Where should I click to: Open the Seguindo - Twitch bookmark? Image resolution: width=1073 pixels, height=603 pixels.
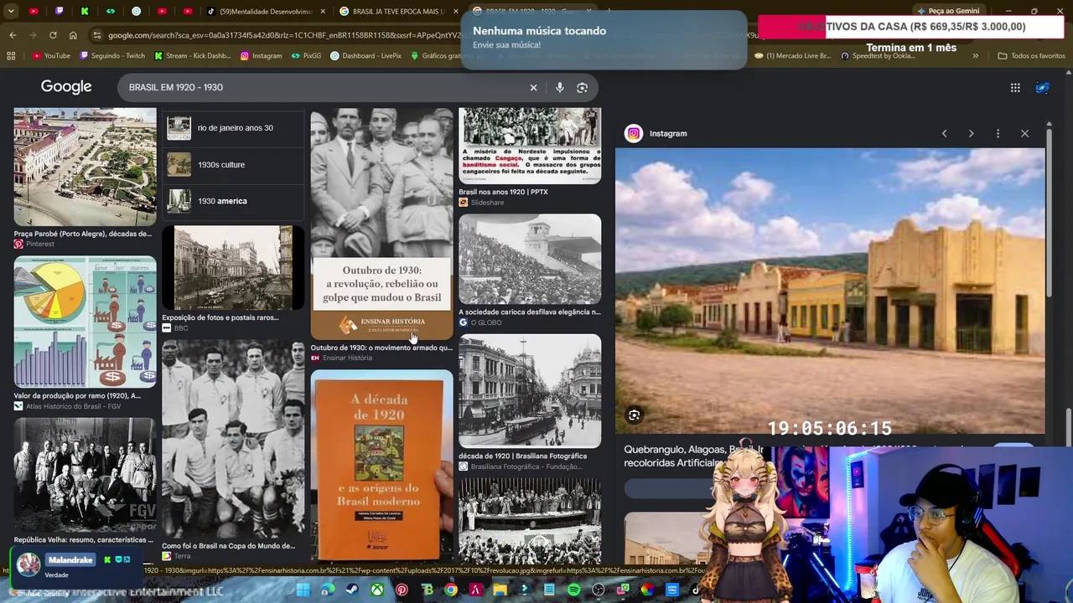tap(112, 56)
